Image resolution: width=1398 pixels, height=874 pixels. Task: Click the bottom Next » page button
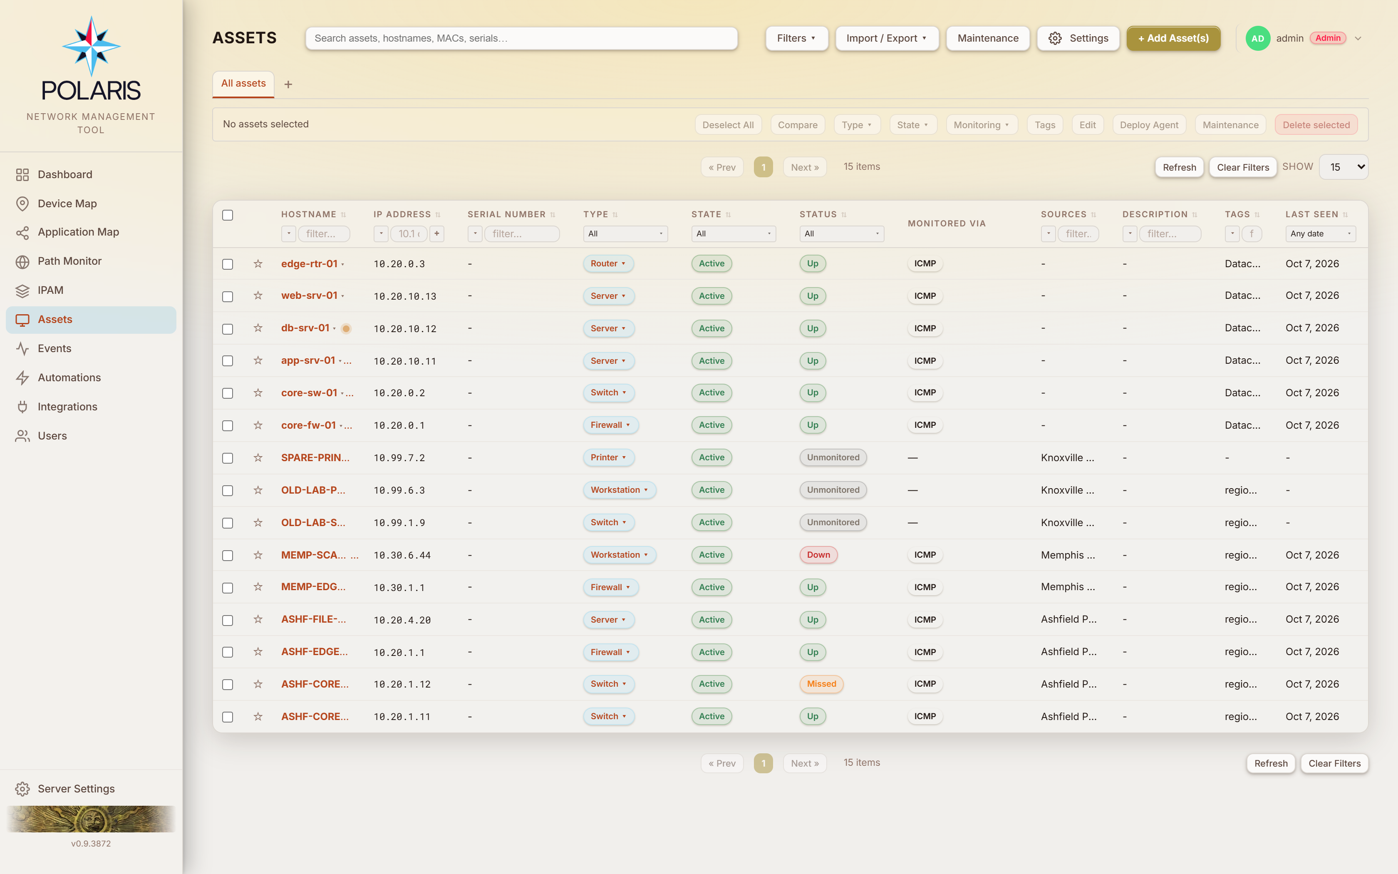pyautogui.click(x=805, y=763)
